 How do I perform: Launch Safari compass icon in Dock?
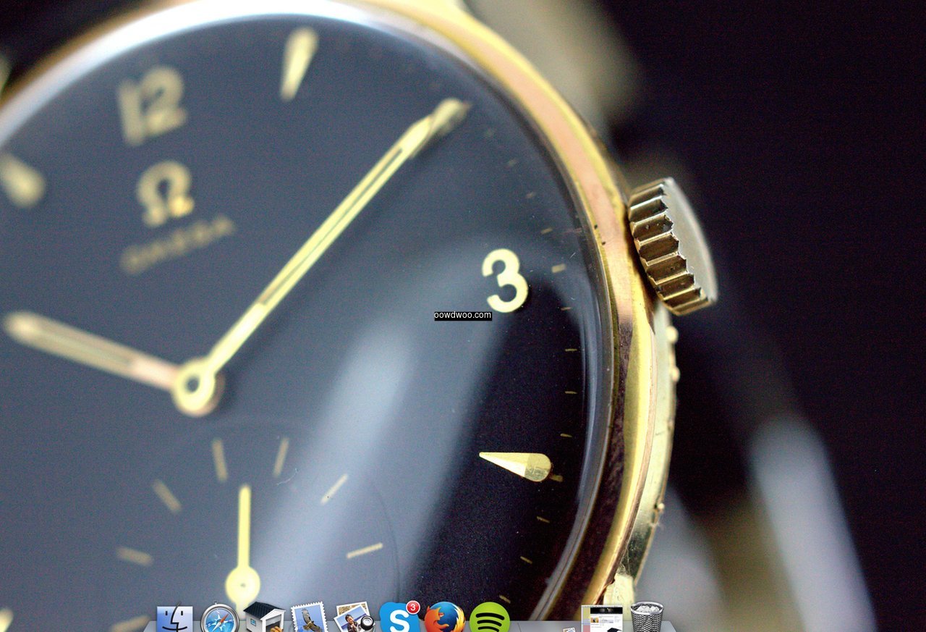(x=219, y=619)
